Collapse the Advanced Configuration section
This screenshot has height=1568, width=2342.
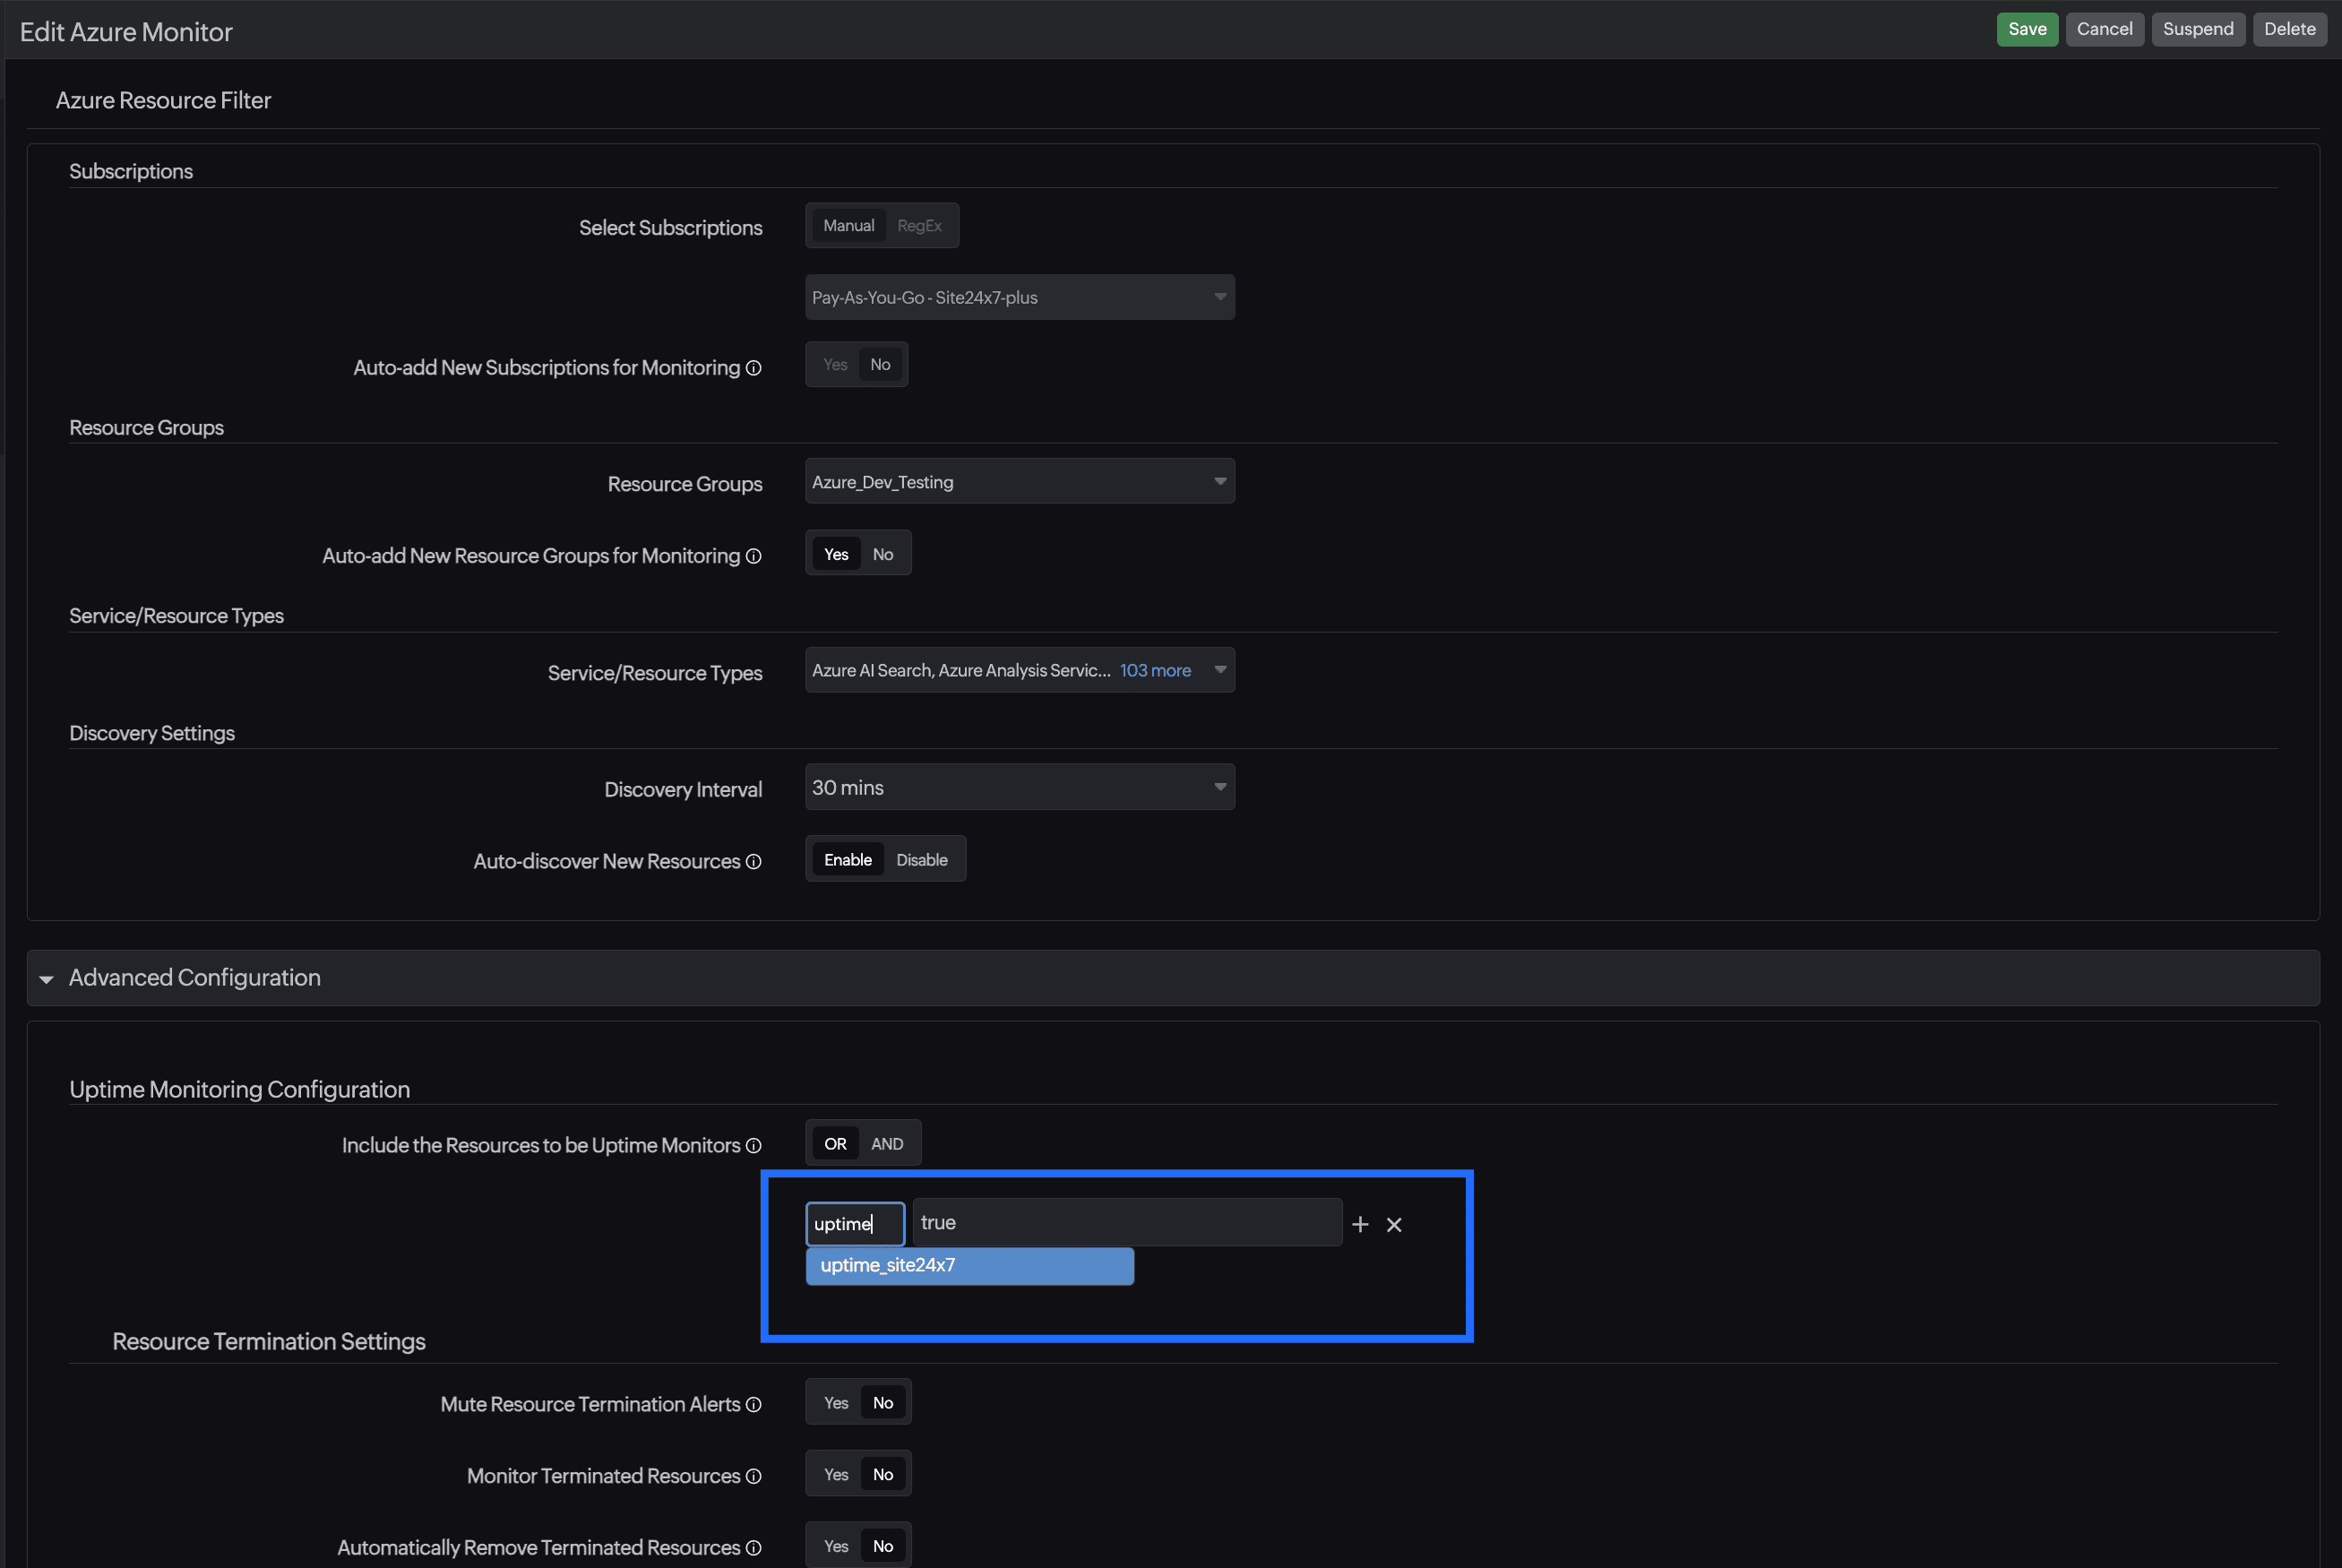click(x=46, y=979)
